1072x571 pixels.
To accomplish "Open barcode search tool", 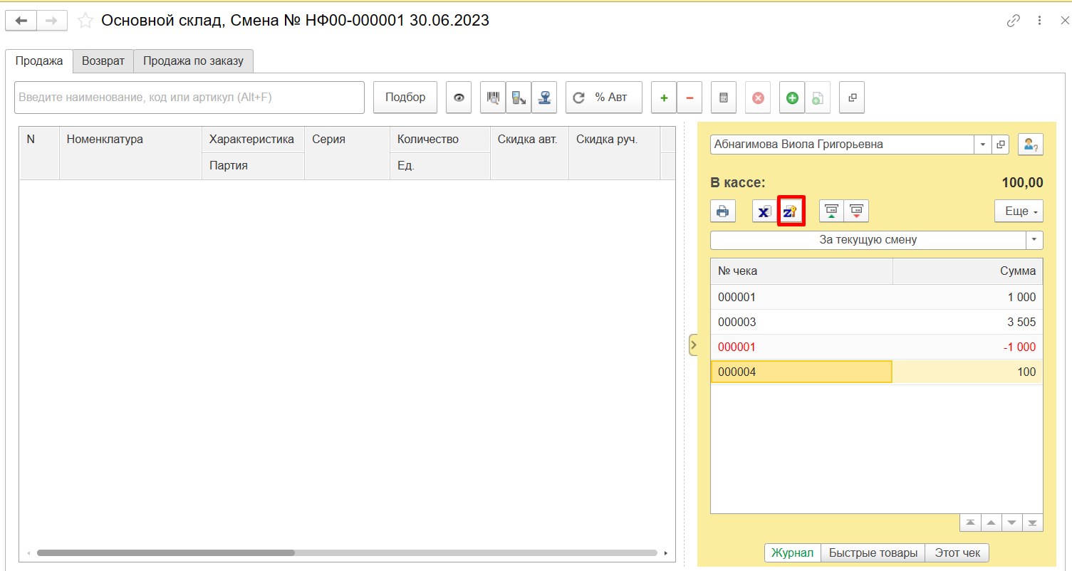I will (492, 98).
